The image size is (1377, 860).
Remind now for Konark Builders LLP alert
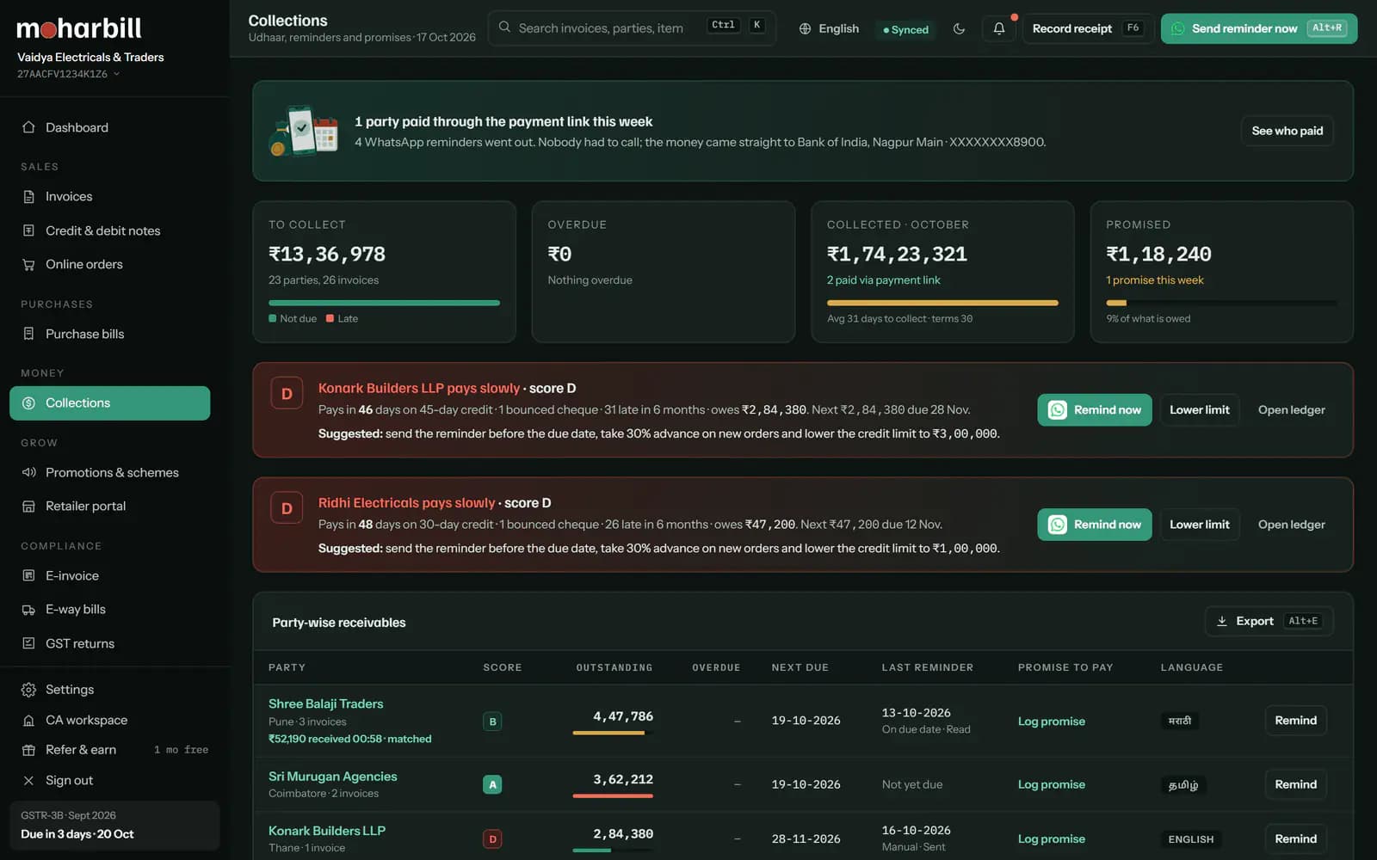pyautogui.click(x=1095, y=410)
